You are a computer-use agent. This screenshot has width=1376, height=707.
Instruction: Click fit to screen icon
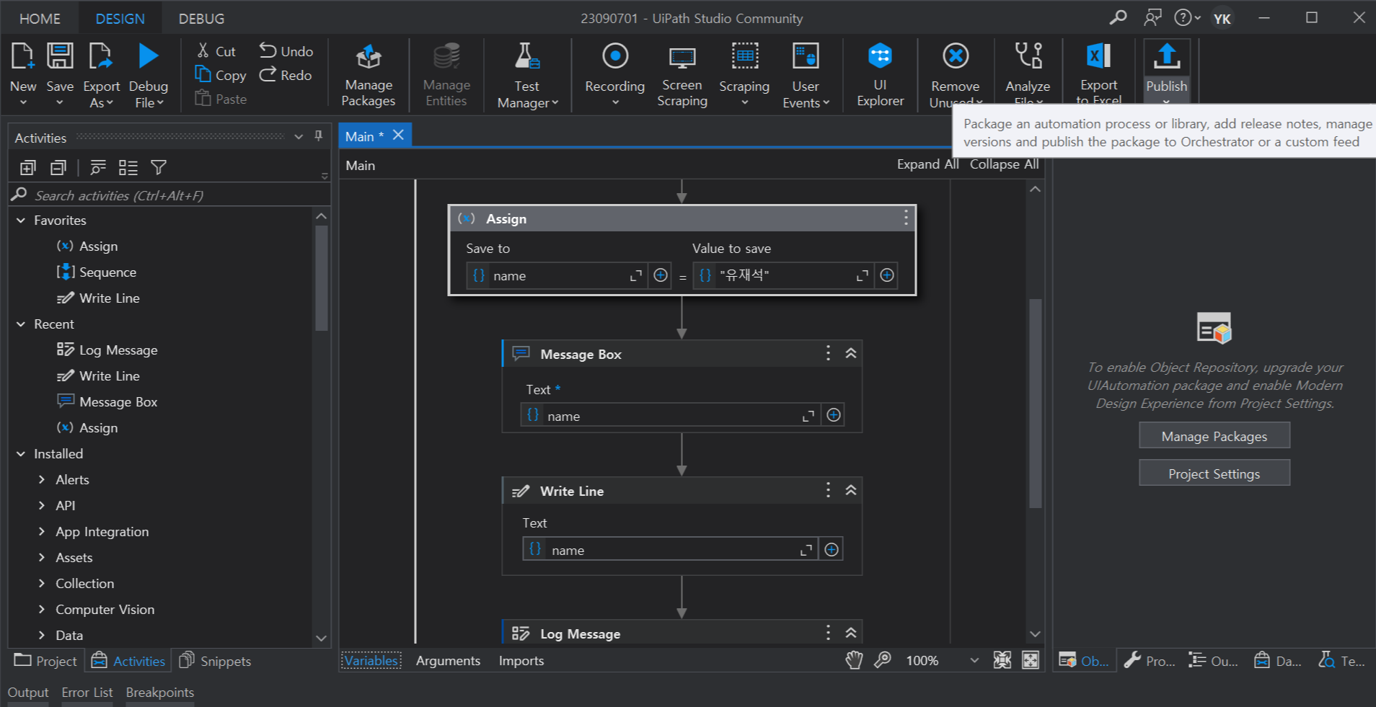pos(1002,660)
